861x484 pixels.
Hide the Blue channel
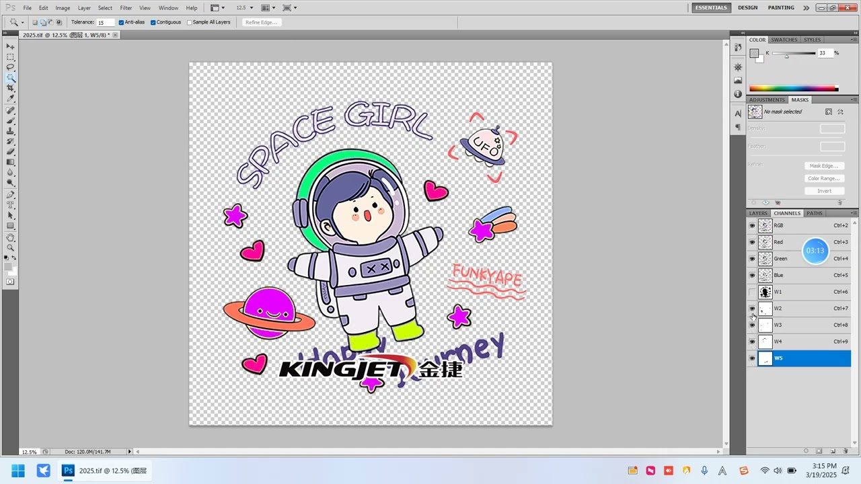(x=752, y=275)
